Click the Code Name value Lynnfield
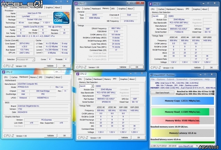Image resolution: width=221 pixels, height=150 pixels. (x=26, y=16)
